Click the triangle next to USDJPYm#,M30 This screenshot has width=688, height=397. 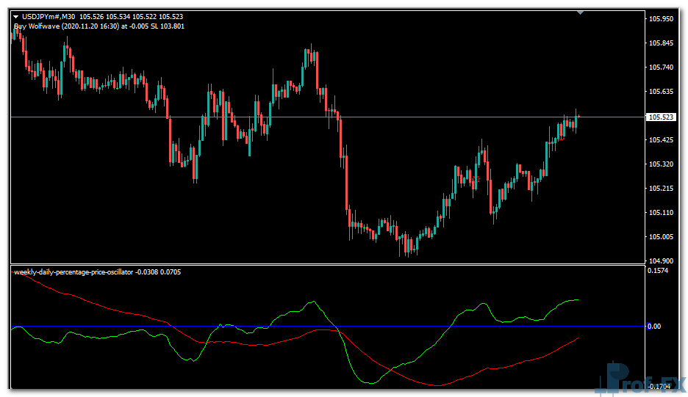click(15, 16)
